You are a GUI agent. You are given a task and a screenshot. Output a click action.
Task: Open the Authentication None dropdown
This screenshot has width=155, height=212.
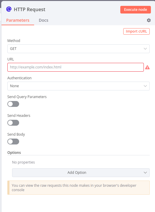79,86
